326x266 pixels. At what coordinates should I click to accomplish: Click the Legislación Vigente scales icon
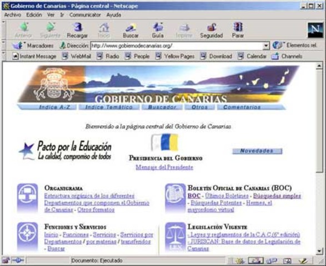pyautogui.click(x=175, y=237)
